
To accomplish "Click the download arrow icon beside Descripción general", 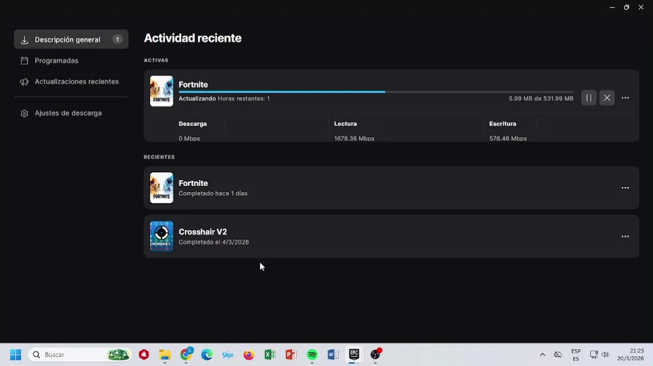I will [x=24, y=40].
